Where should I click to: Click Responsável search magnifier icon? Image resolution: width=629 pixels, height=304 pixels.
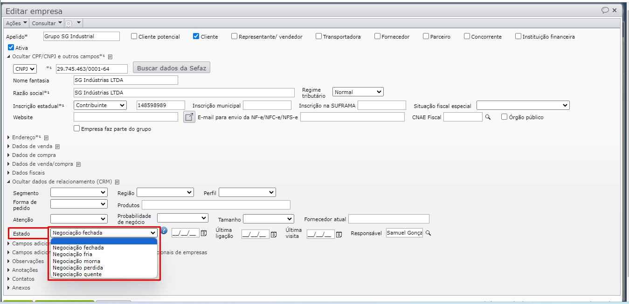(428, 233)
